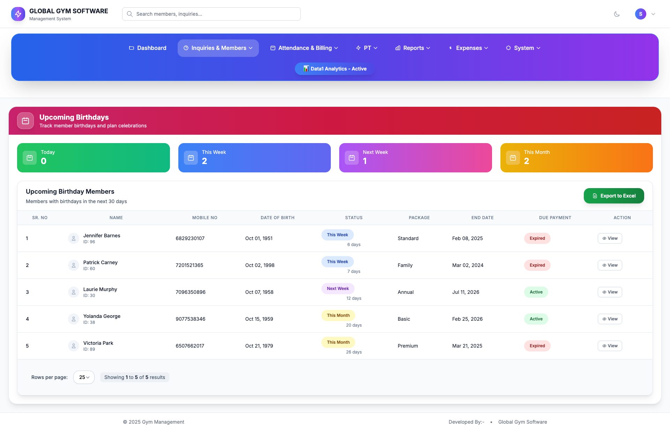Click the Next Week card icon
The width and height of the screenshot is (670, 431).
(x=352, y=158)
